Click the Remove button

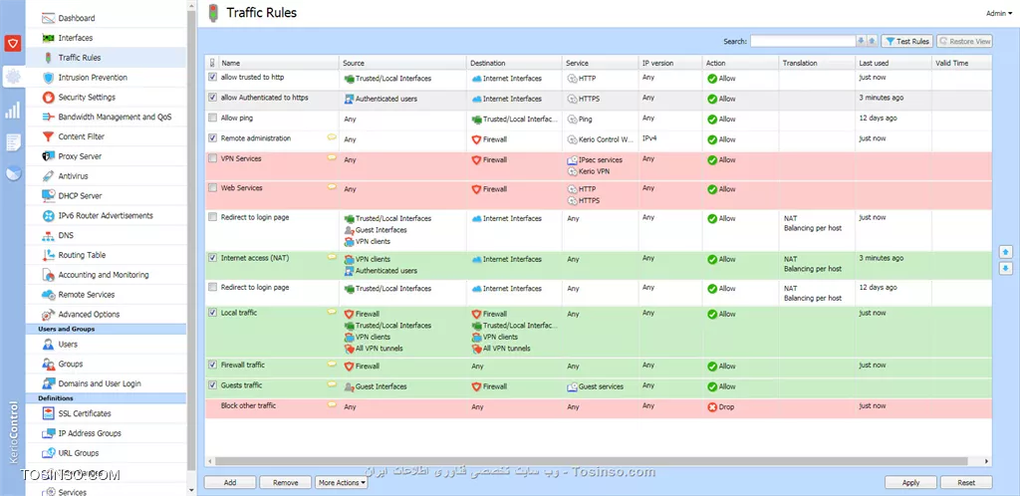pyautogui.click(x=286, y=482)
